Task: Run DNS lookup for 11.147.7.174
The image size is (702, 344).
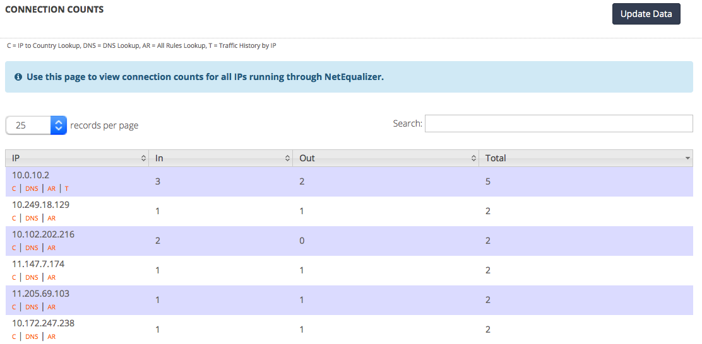Action: 32,278
